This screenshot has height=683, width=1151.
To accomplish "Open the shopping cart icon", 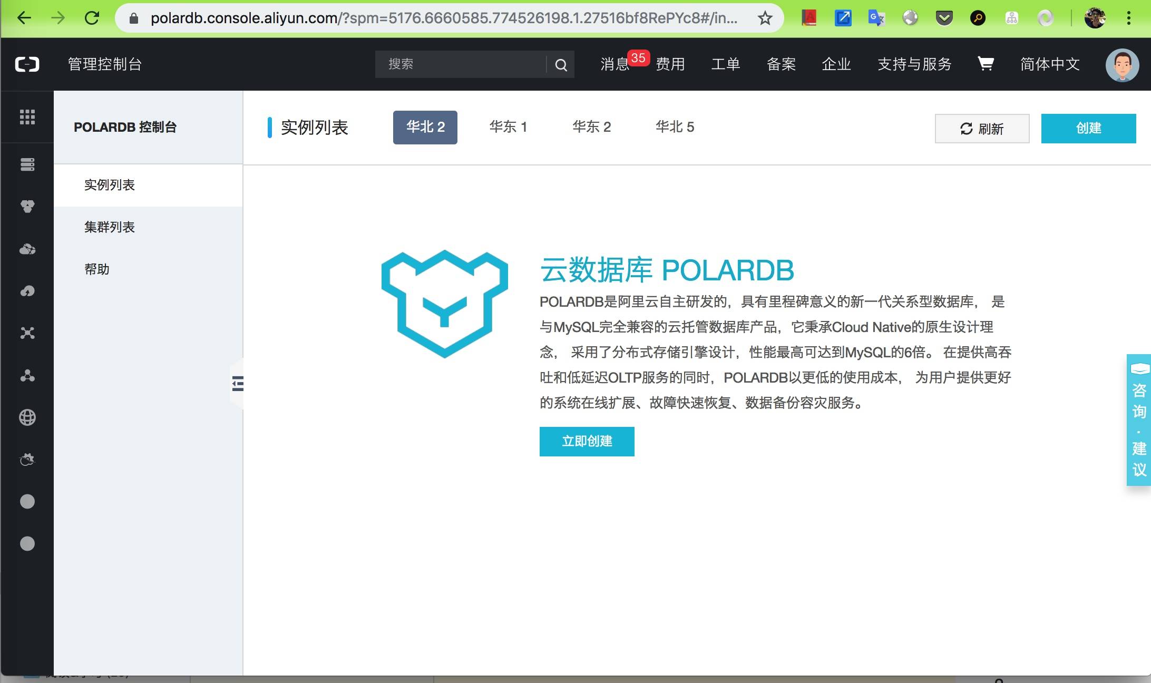I will (x=986, y=64).
